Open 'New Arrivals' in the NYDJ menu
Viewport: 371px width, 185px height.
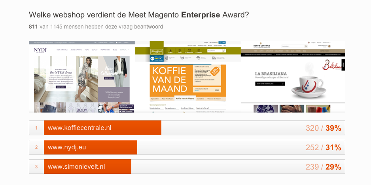(61, 50)
